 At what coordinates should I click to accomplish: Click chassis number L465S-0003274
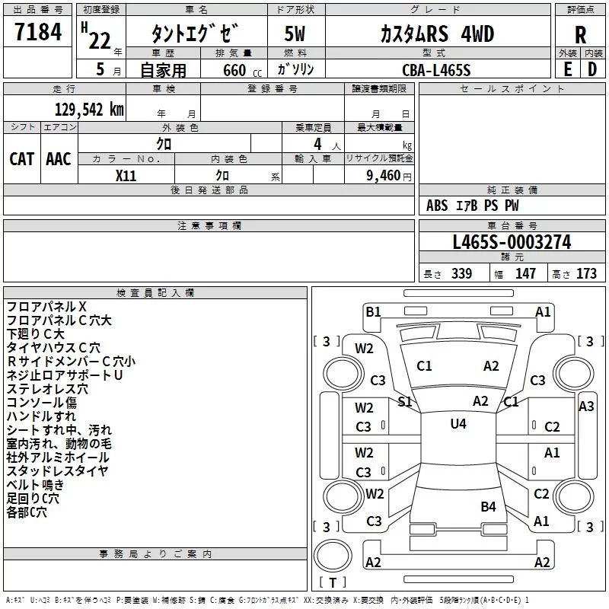pyautogui.click(x=511, y=242)
